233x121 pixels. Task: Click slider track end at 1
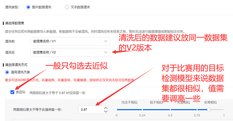point(223,110)
